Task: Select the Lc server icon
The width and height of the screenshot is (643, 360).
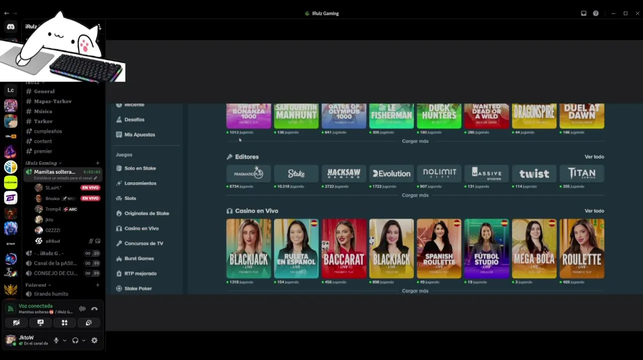Action: point(11,90)
